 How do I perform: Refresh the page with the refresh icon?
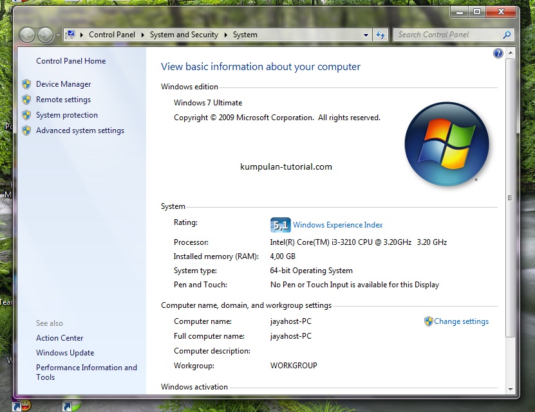(380, 35)
